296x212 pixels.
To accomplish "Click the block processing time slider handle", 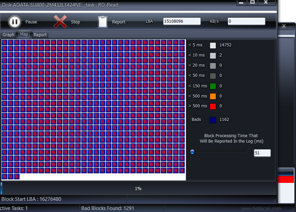I will pos(192,152).
